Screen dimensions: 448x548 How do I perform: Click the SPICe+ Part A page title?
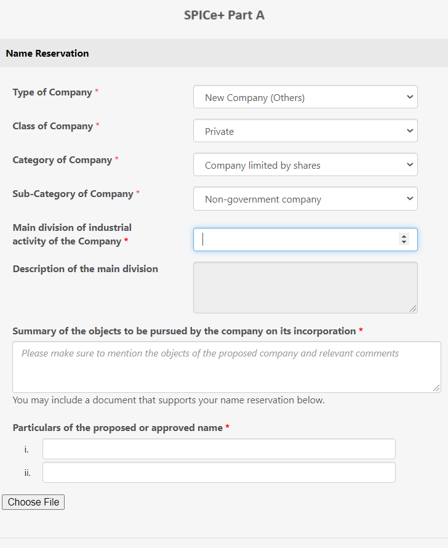click(x=224, y=15)
